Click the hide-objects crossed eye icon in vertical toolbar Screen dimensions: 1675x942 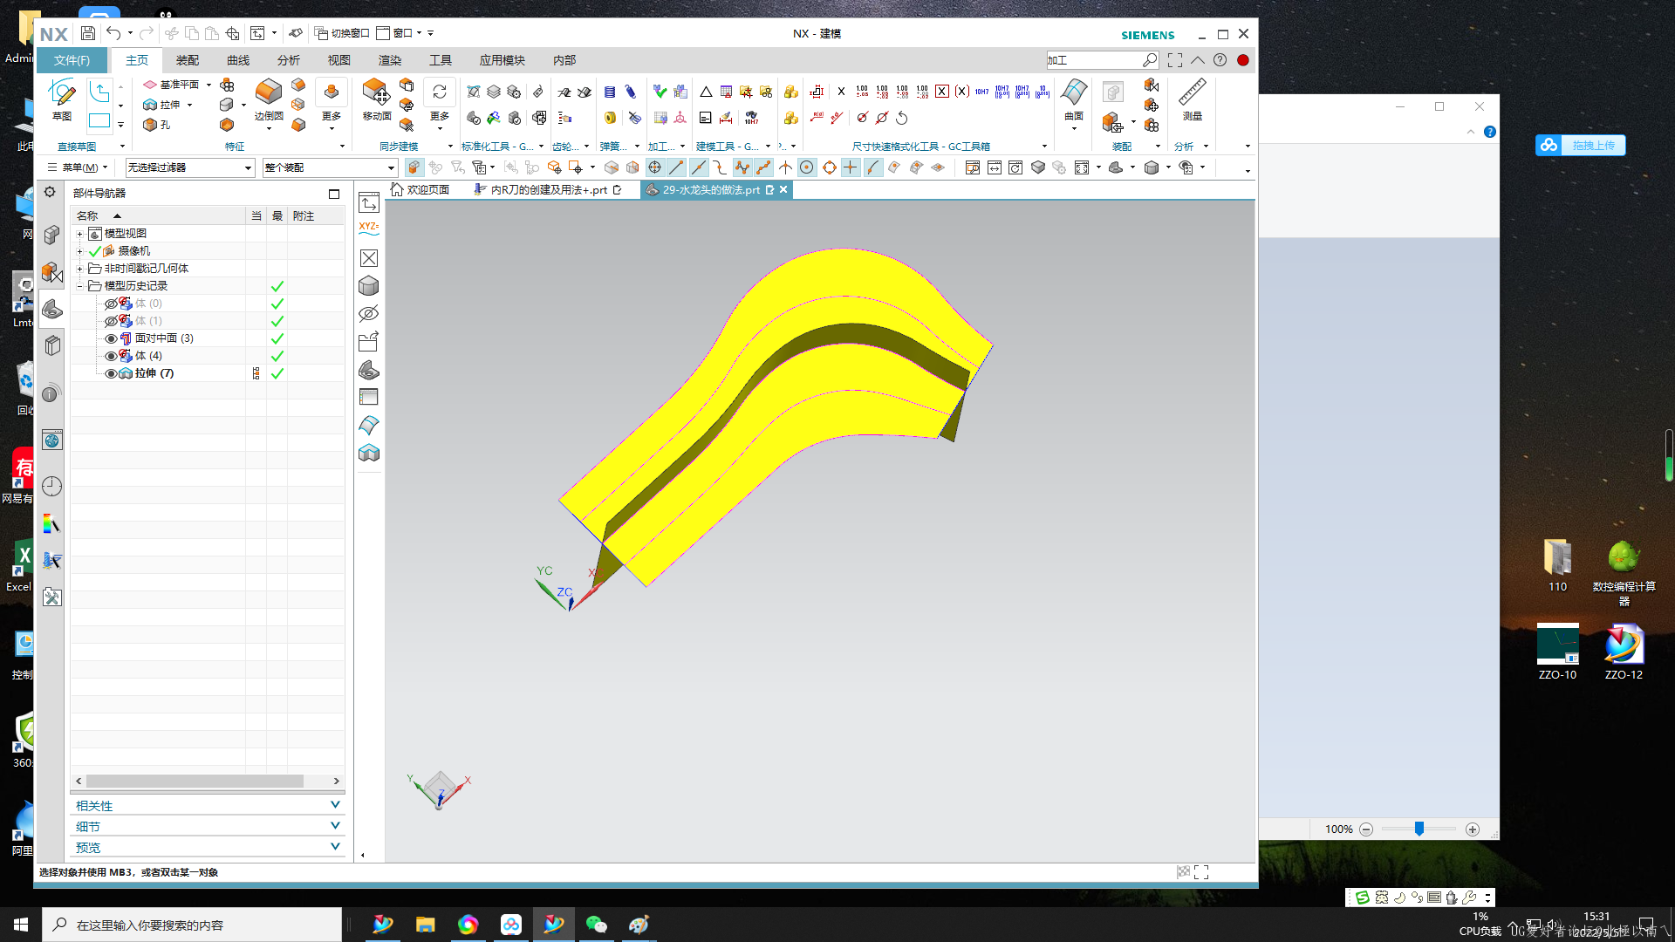click(x=369, y=314)
